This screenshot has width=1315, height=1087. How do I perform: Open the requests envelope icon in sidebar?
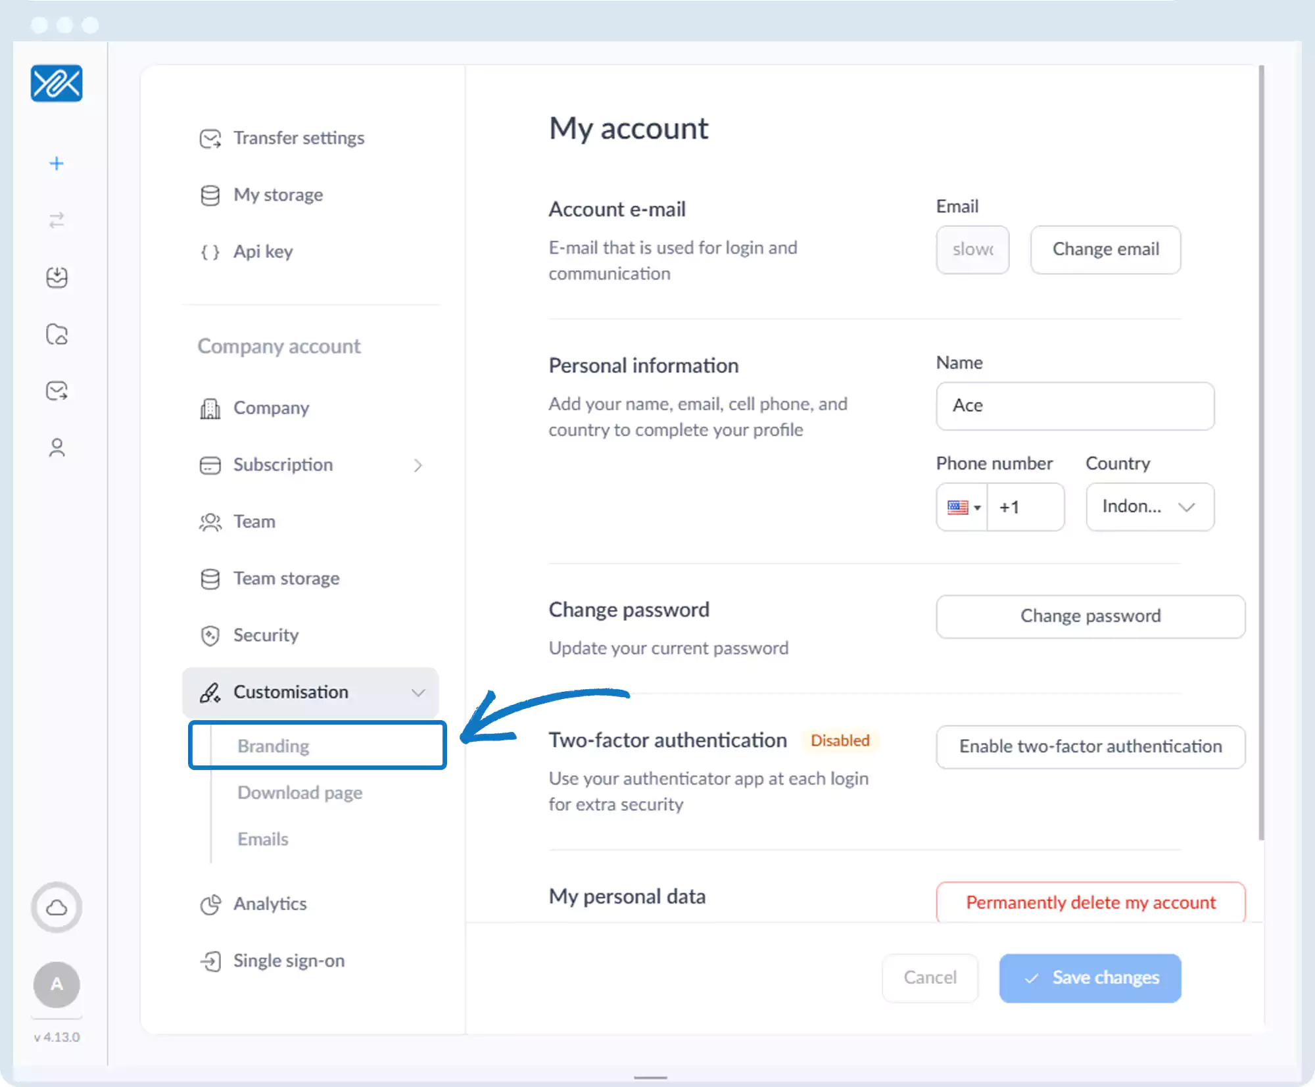pyautogui.click(x=57, y=391)
